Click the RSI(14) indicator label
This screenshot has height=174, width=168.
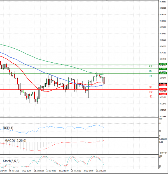tap(8, 128)
